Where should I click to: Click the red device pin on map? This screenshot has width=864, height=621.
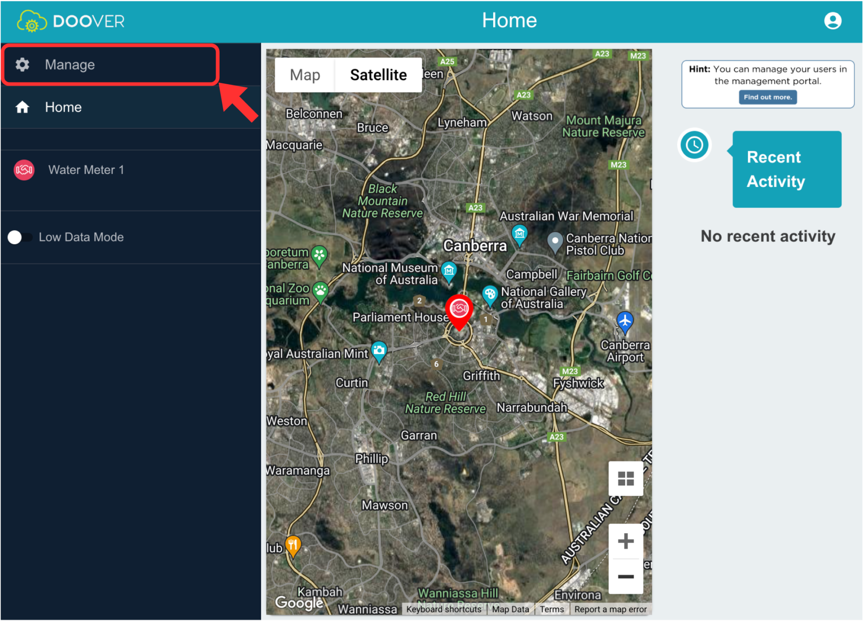[459, 313]
